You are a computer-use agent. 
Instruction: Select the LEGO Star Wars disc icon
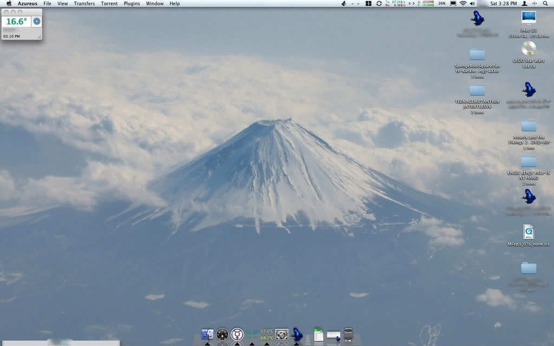tap(529, 48)
